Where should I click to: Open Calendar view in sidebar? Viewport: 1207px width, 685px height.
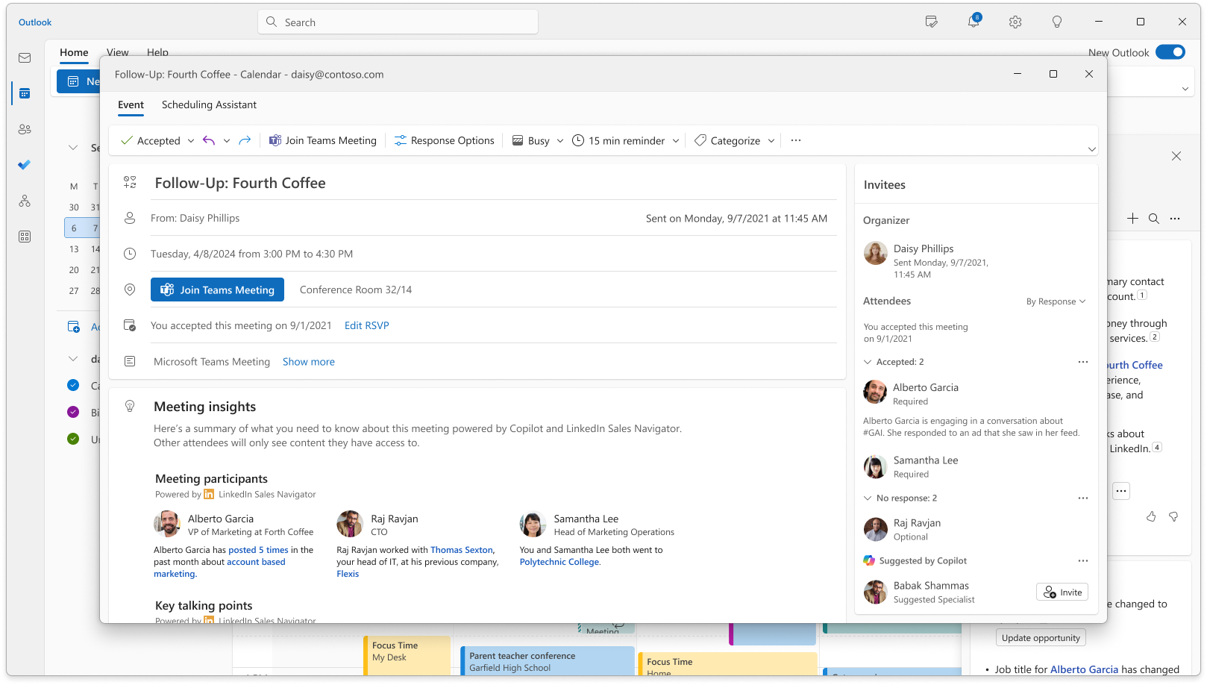[25, 93]
